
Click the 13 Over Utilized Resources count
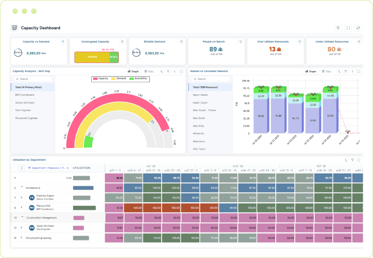click(272, 49)
